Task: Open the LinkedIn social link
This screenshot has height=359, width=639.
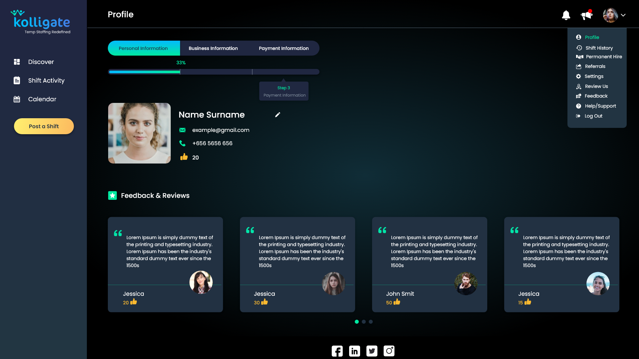Action: pos(354,351)
